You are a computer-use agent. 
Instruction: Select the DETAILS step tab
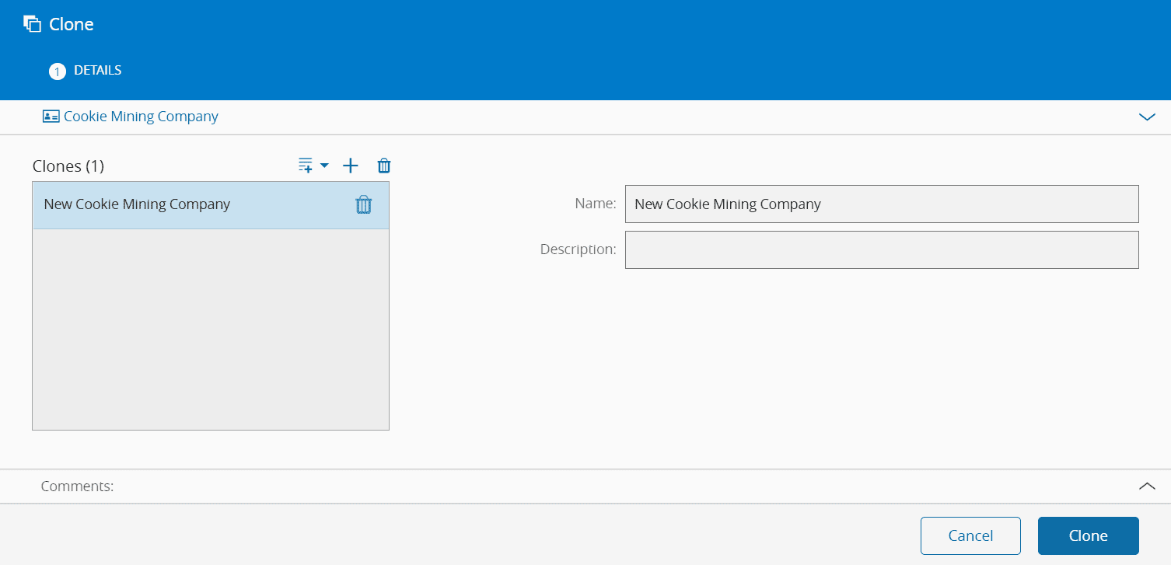coord(97,71)
